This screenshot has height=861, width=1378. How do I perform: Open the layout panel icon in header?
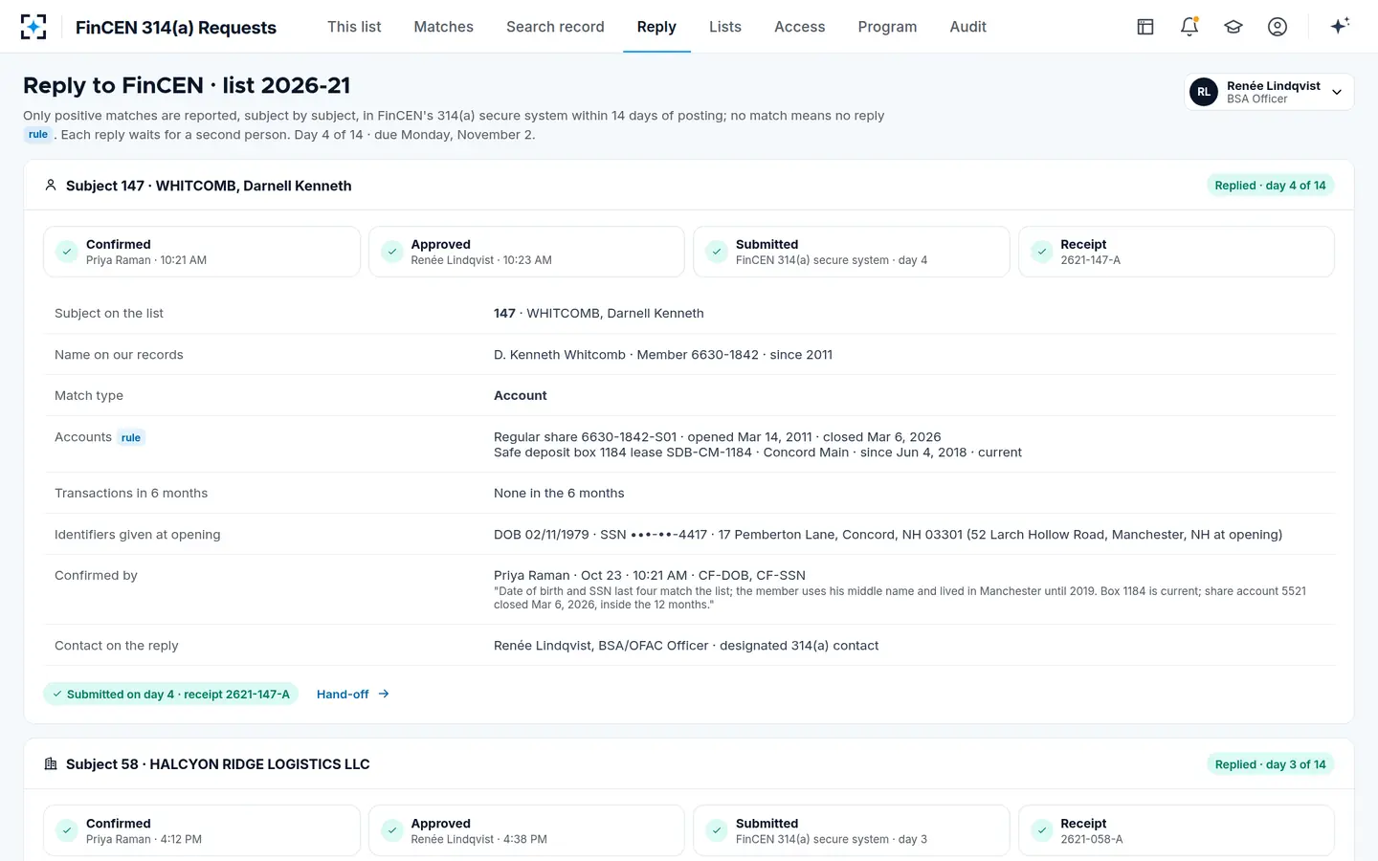1145,27
